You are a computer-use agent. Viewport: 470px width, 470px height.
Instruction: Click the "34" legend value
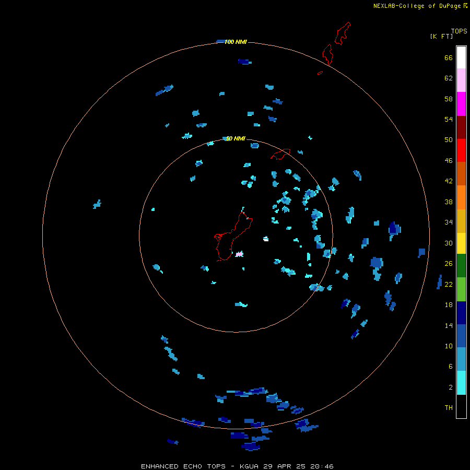point(449,222)
